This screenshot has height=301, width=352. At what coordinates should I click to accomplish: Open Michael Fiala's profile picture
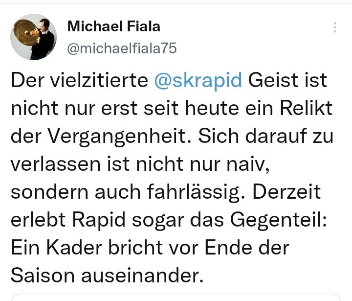tap(33, 37)
